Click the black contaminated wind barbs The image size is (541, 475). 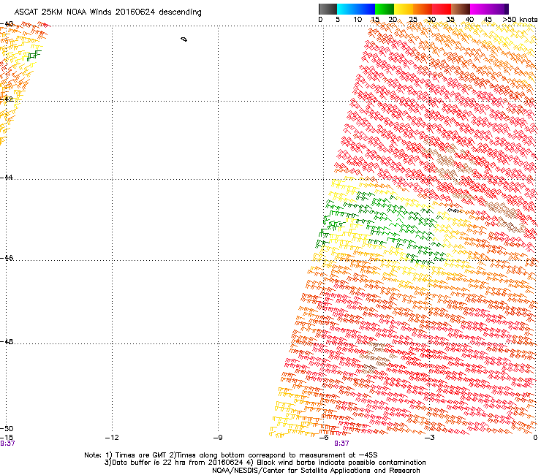coord(454,210)
